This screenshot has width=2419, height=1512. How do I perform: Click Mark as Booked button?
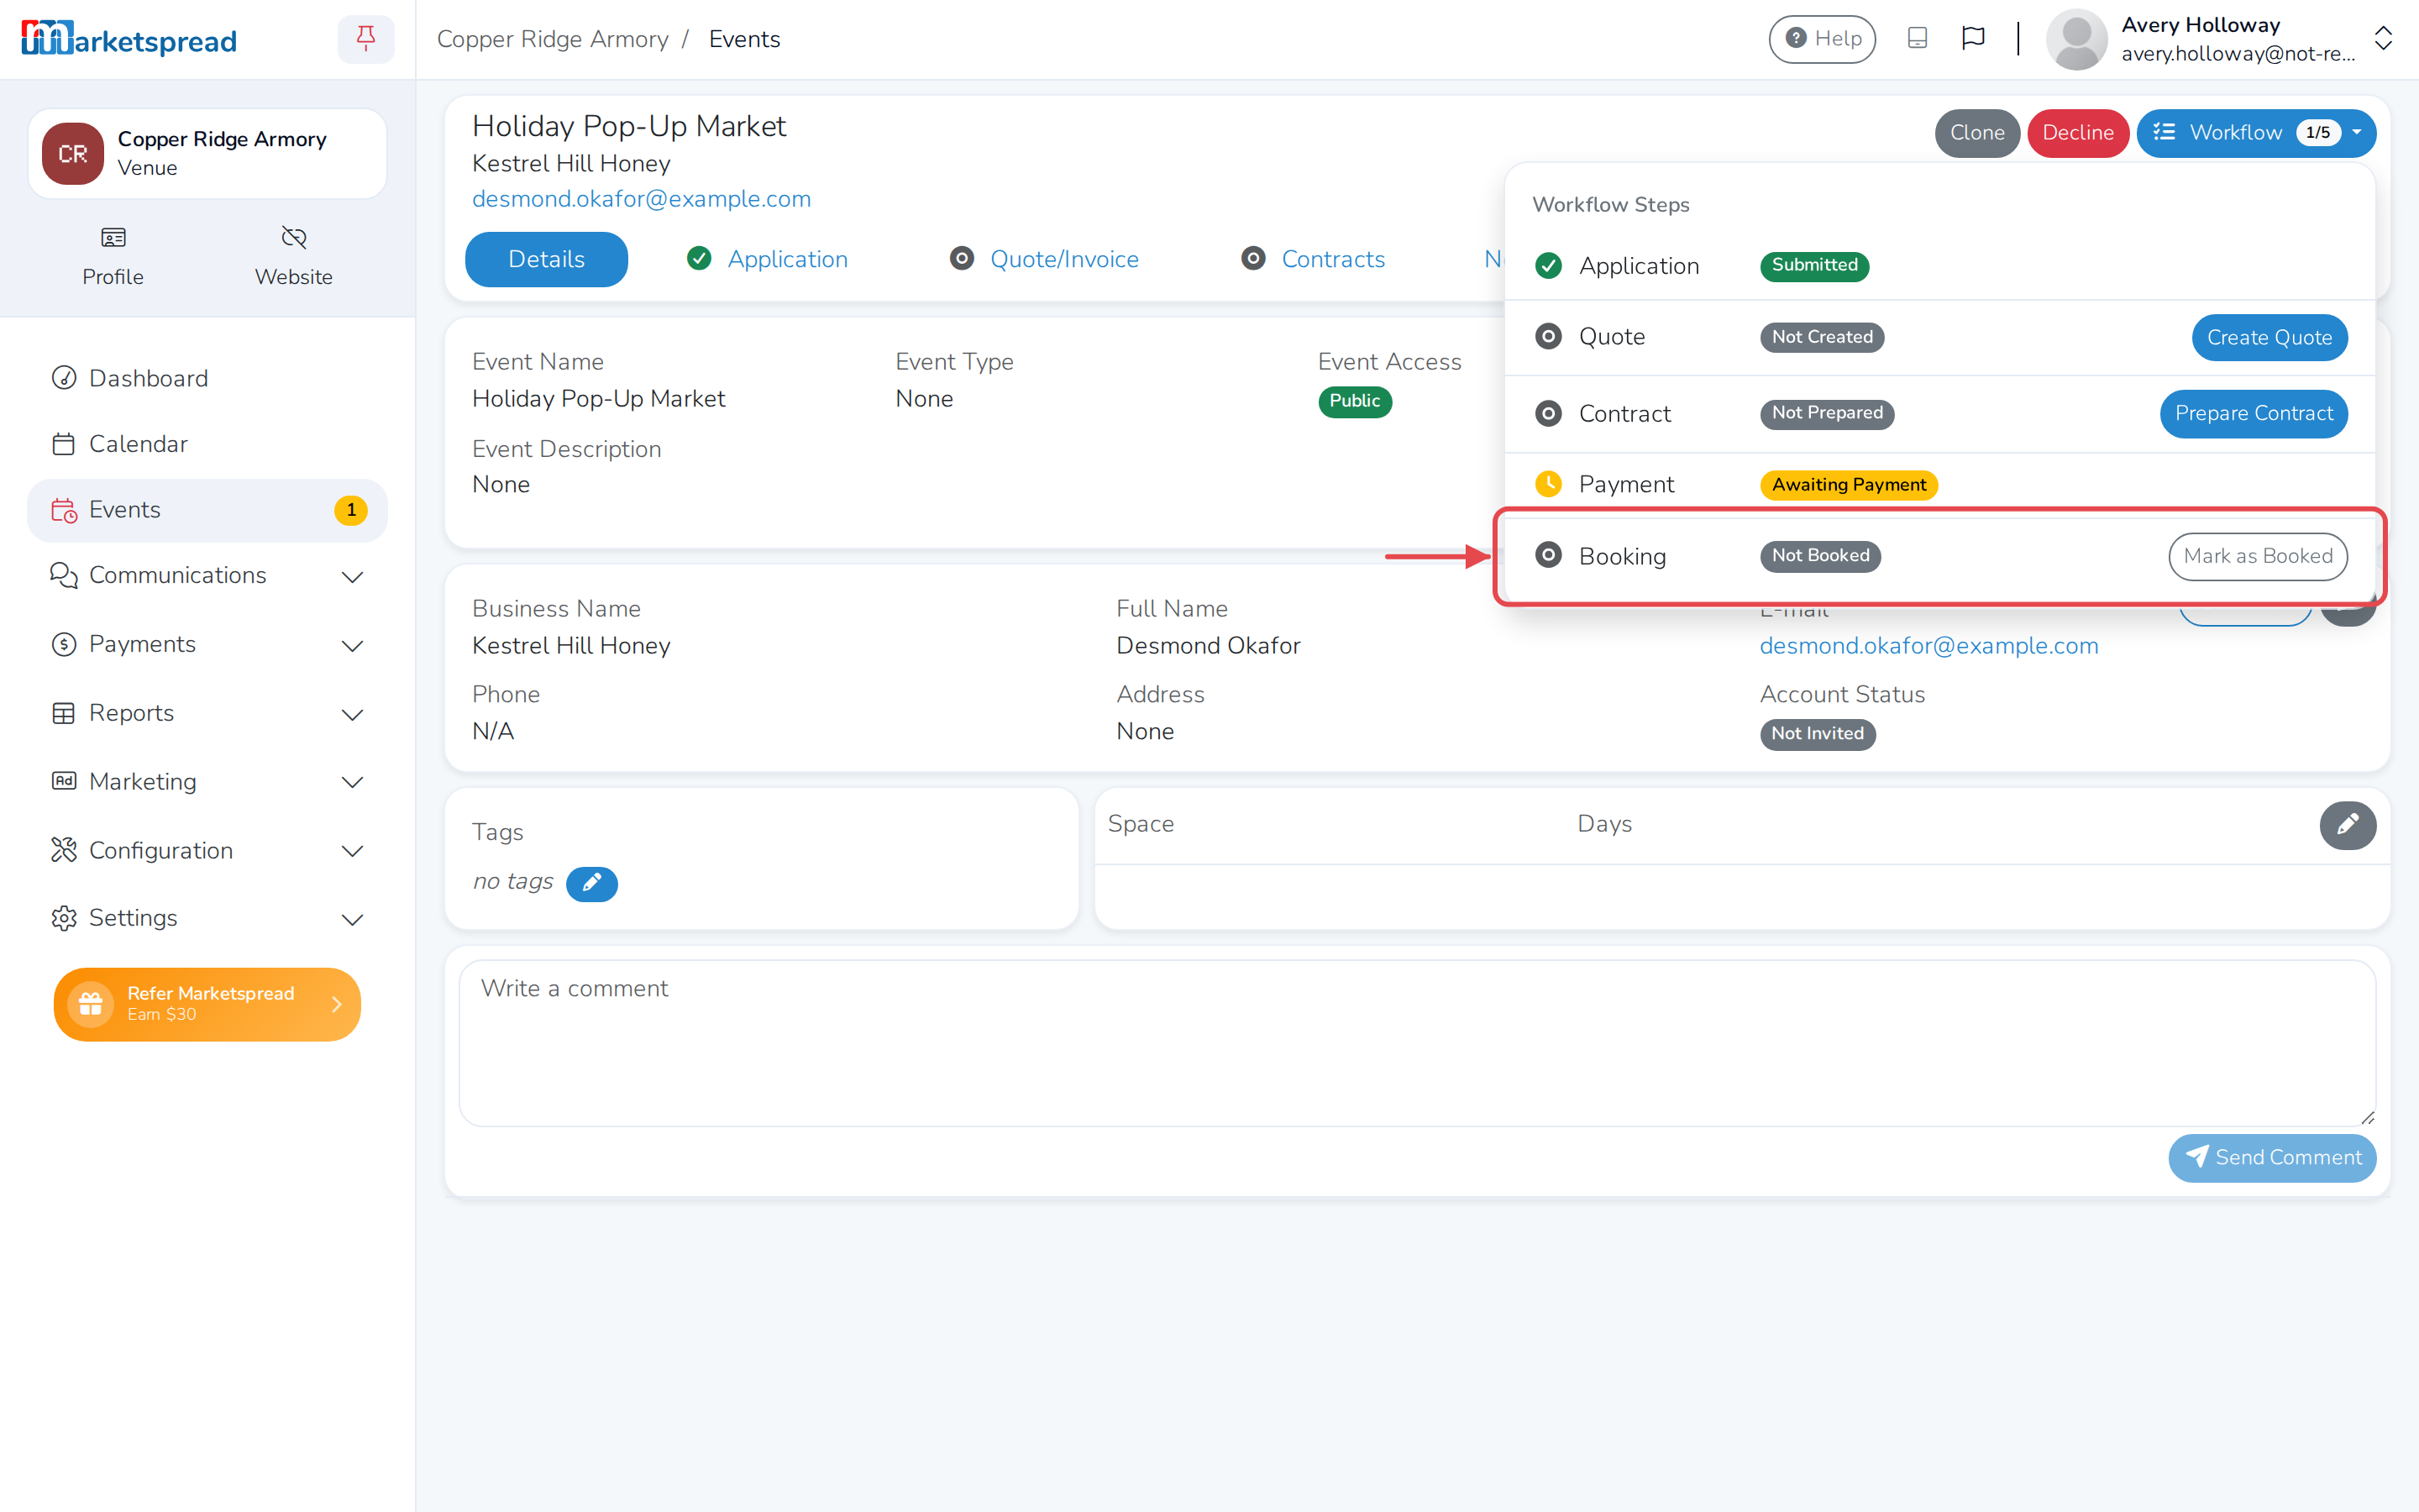click(x=2257, y=556)
